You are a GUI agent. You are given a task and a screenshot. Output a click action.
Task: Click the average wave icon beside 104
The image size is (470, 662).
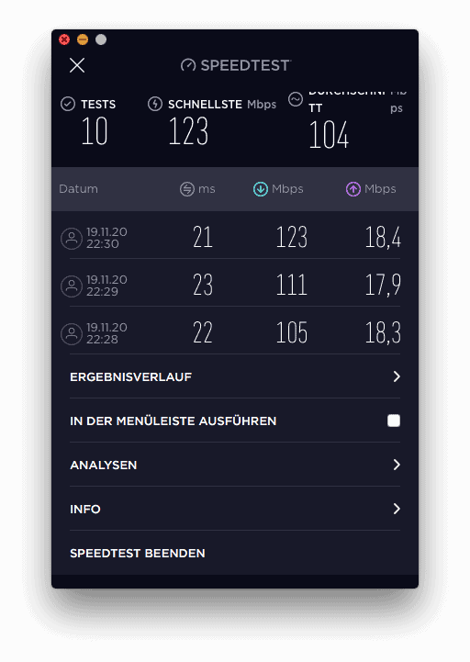click(296, 100)
